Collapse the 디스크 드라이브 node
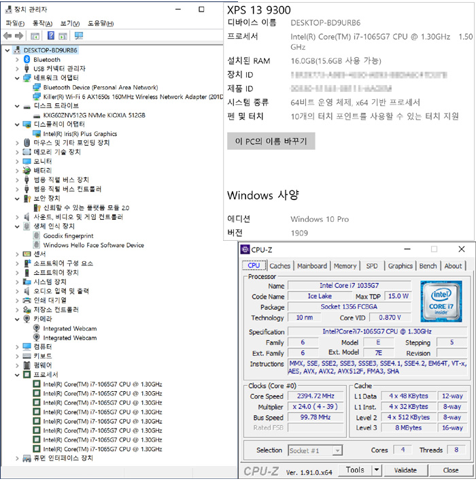The width and height of the screenshot is (476, 481). pyautogui.click(x=17, y=106)
